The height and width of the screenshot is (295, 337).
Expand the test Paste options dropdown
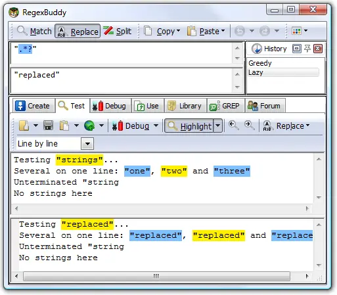coord(76,125)
